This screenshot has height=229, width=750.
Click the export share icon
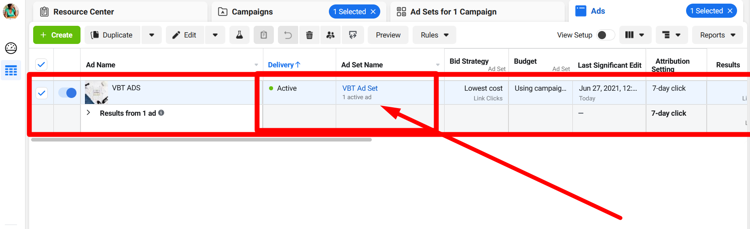pos(353,35)
